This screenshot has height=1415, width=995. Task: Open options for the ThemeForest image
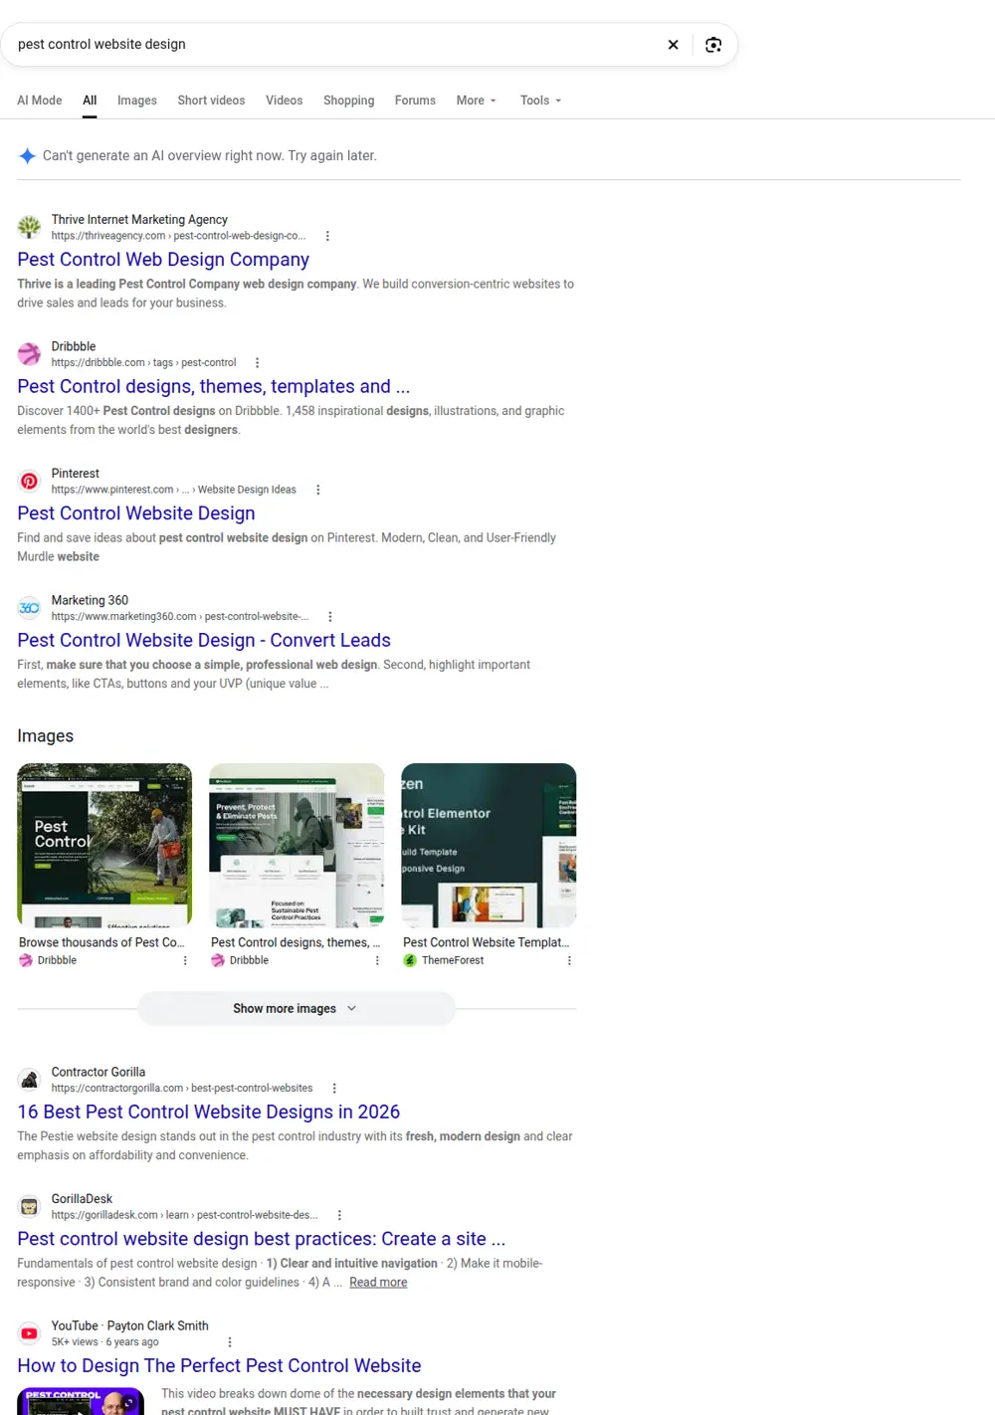pos(569,961)
